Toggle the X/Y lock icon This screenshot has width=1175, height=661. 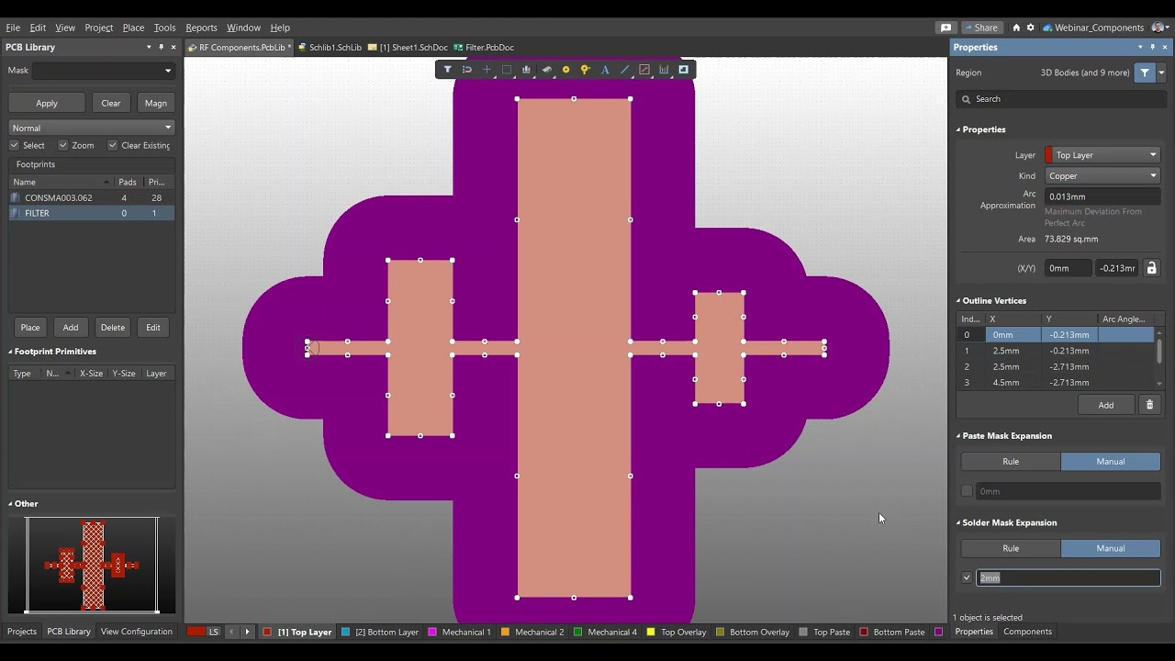tap(1152, 268)
